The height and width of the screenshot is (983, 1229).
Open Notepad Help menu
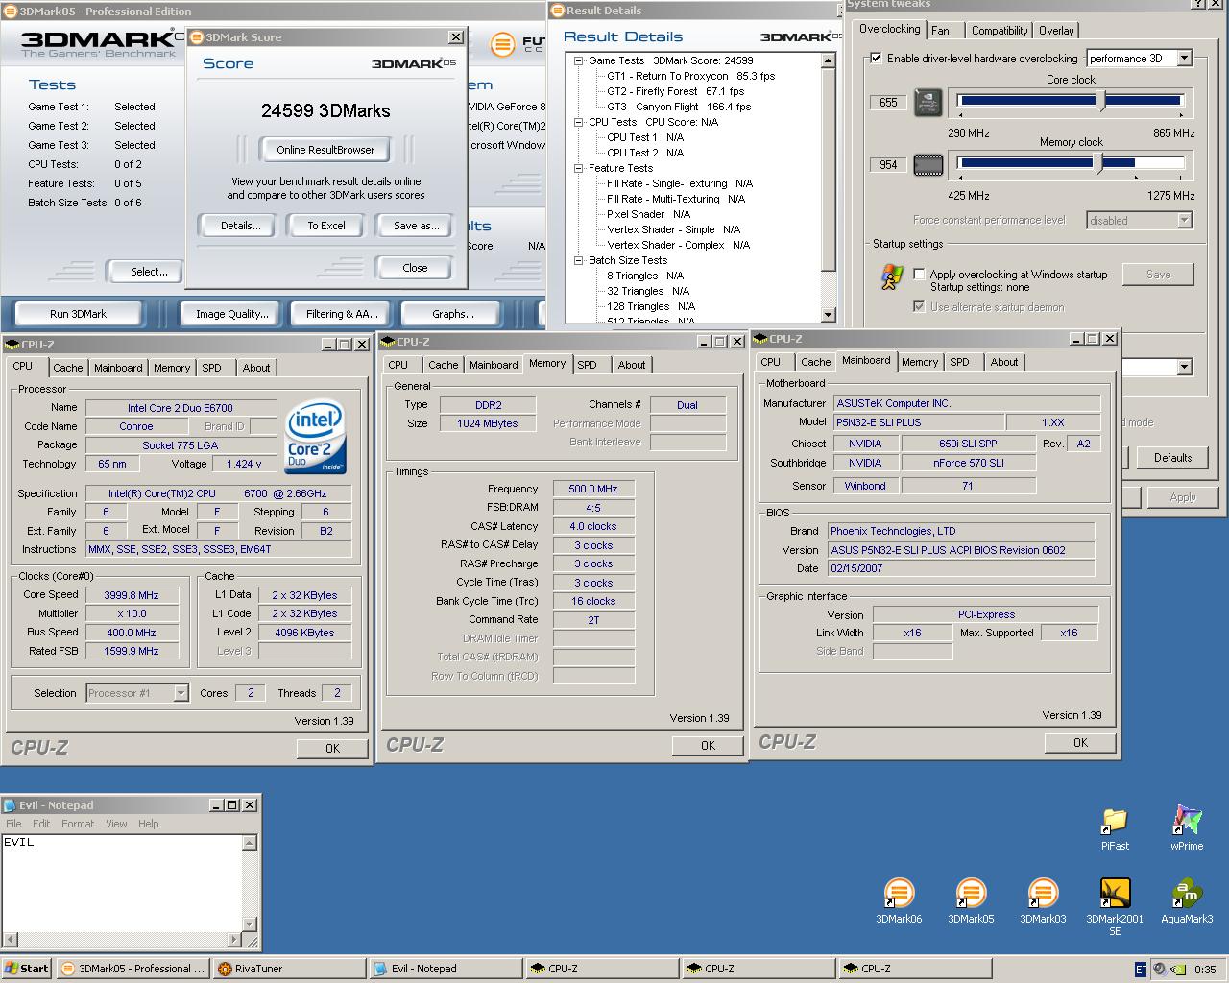(x=148, y=824)
